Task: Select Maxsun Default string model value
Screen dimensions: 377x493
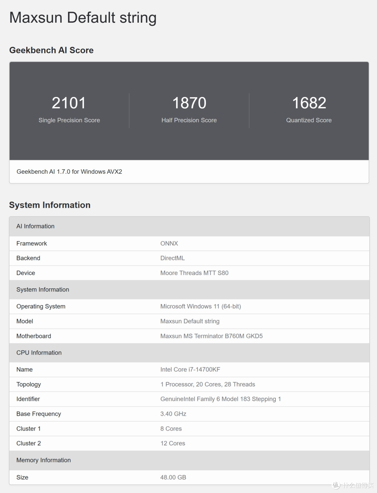Action: (x=190, y=321)
